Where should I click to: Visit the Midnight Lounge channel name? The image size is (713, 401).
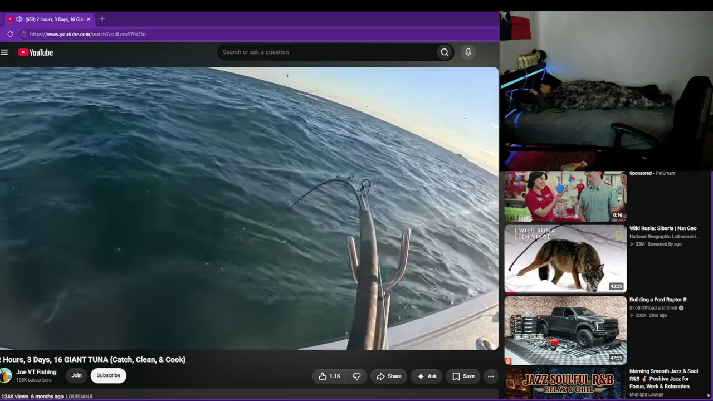pos(646,395)
